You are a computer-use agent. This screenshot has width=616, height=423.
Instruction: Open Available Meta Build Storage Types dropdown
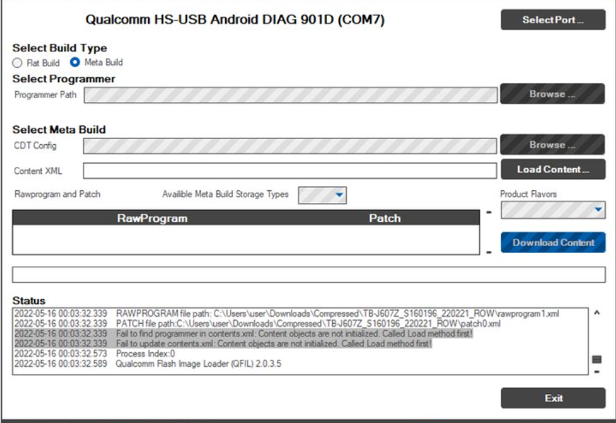click(322, 195)
